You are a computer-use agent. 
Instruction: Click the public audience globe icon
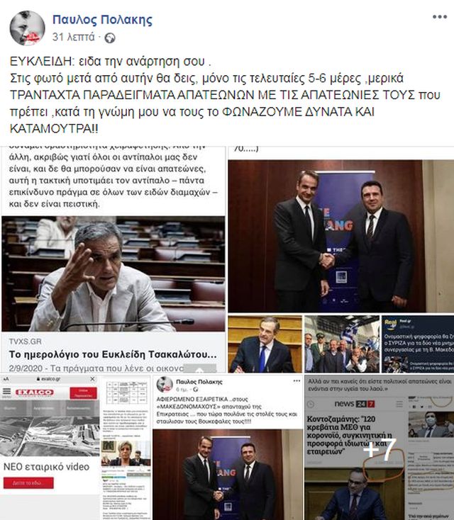tap(110, 38)
